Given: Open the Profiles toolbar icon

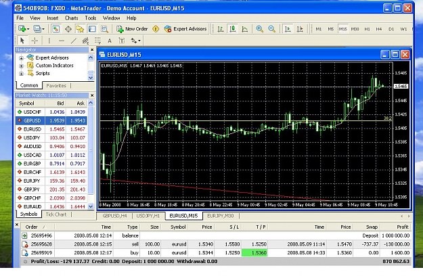Looking at the screenshot, I should (37, 29).
